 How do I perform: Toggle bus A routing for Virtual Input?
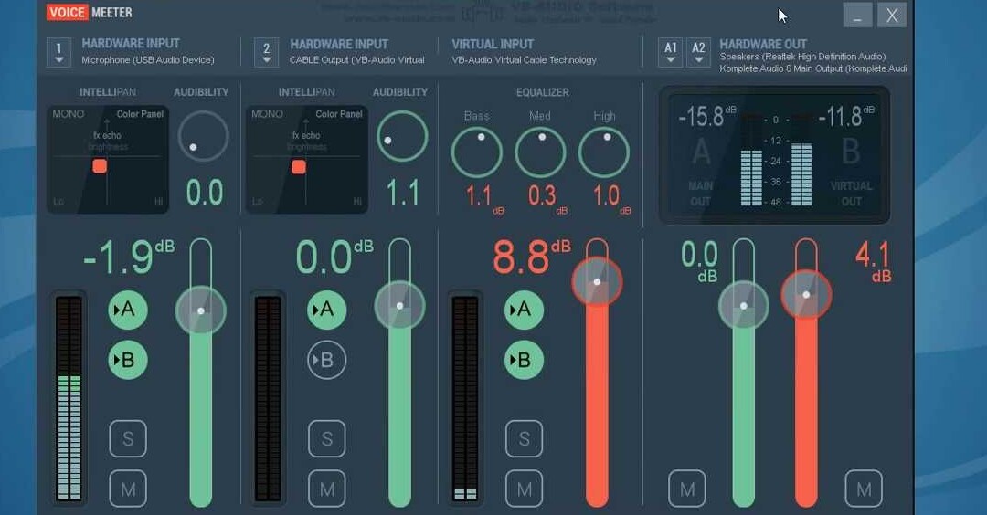coord(524,310)
